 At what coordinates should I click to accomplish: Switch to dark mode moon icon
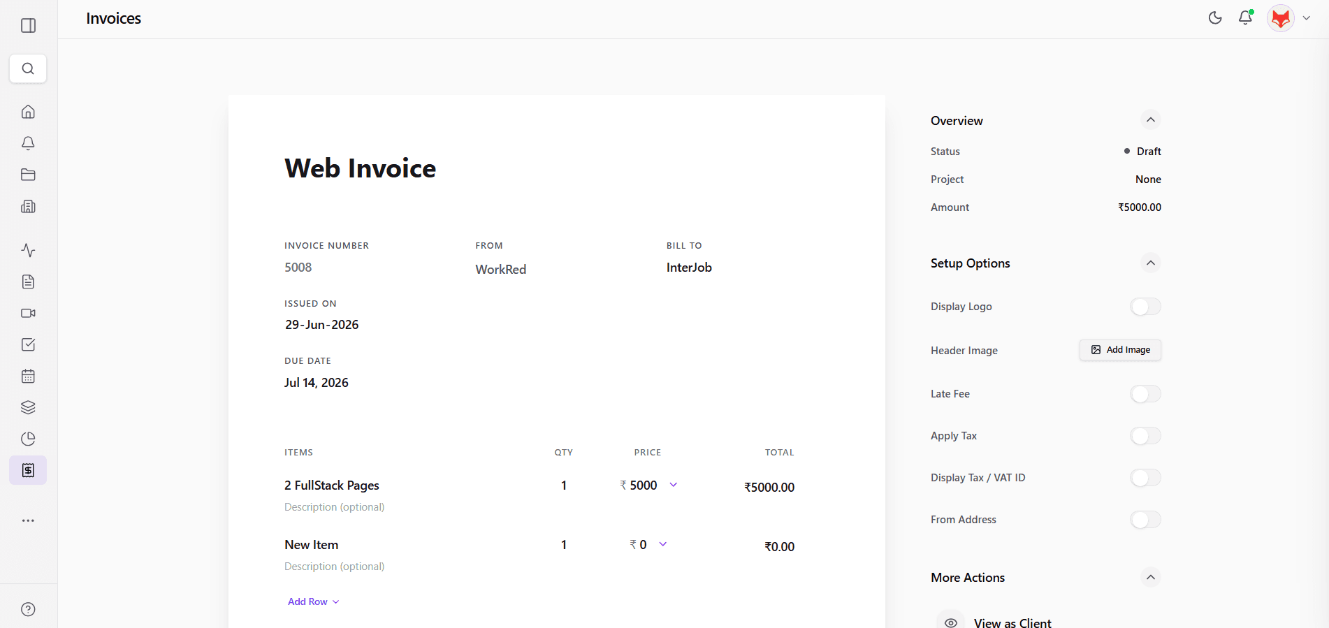coord(1215,18)
